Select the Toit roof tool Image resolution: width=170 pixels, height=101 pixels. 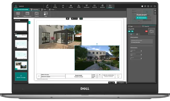[x=63, y=6]
